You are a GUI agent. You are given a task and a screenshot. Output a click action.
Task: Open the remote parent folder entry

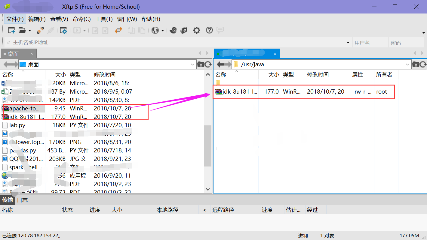pyautogui.click(x=218, y=83)
